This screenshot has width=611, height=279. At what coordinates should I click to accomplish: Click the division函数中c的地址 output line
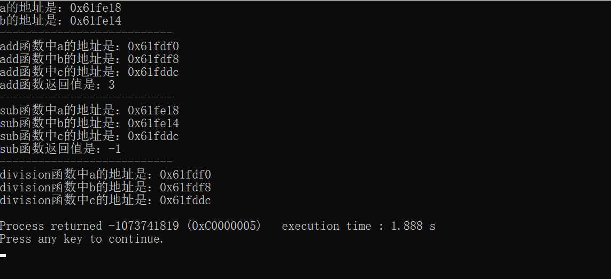tap(105, 200)
